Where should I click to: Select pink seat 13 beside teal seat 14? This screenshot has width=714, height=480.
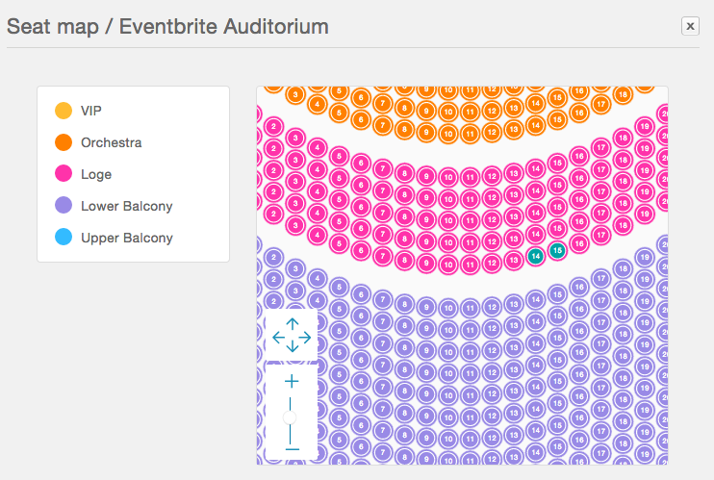pos(514,260)
